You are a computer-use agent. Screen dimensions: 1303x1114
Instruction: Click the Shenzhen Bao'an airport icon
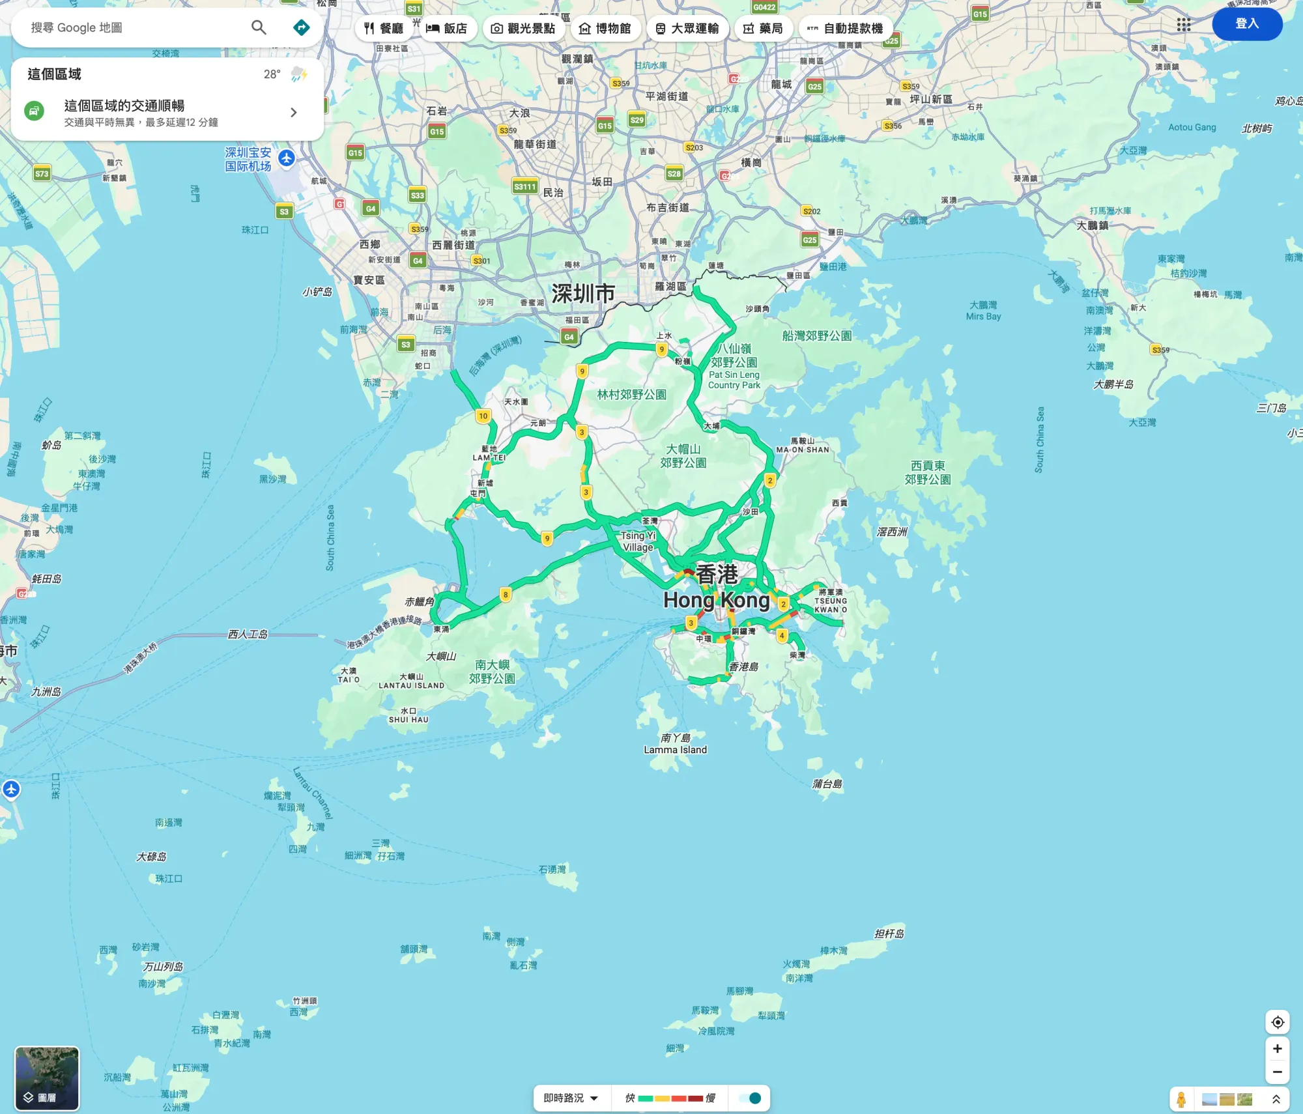click(x=287, y=158)
